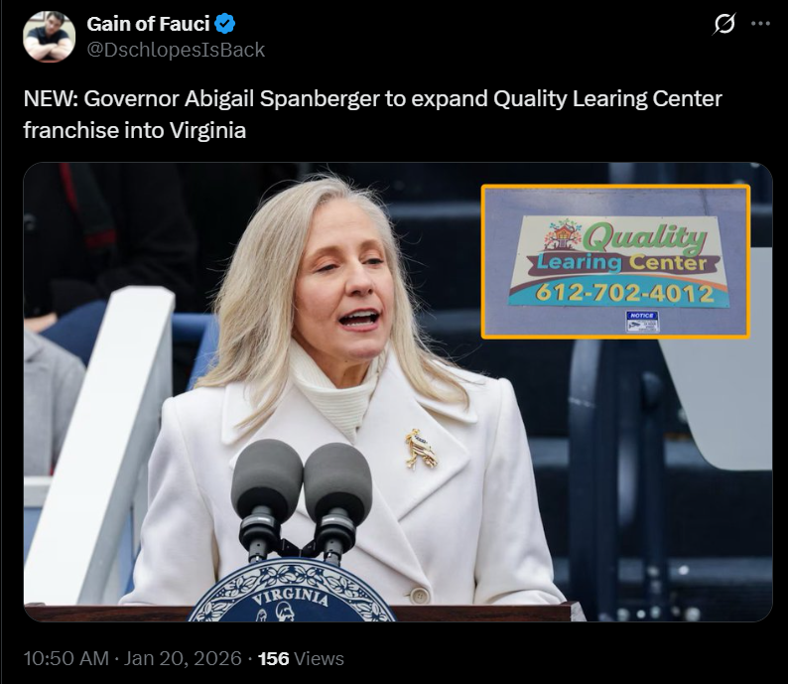Select the tweet text about Governor Spanberger
788x684 pixels.
click(372, 114)
